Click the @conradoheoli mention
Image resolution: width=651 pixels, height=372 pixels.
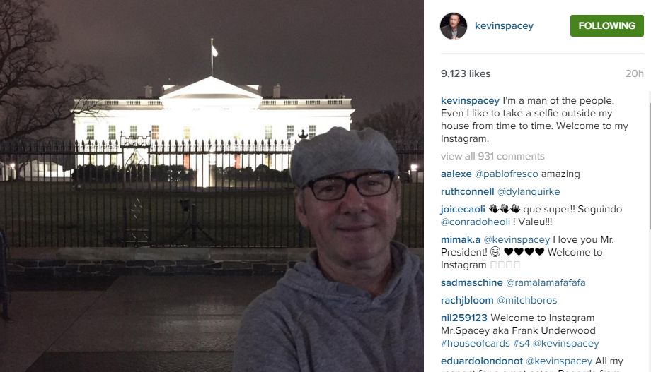[476, 222]
